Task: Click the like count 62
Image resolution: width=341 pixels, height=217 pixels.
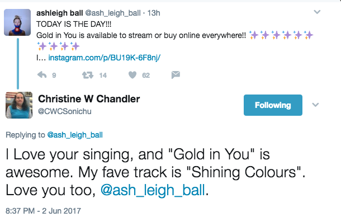Action: pos(146,76)
